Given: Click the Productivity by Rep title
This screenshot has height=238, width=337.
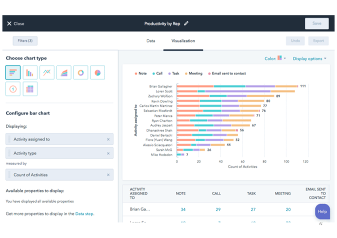Looking at the screenshot, I should pyautogui.click(x=162, y=23).
